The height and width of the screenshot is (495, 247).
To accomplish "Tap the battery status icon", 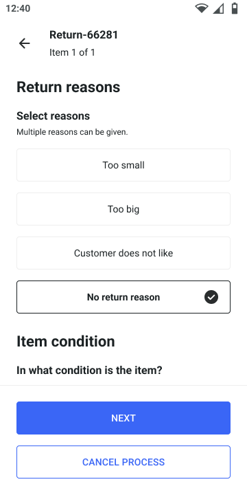I will coord(235,8).
